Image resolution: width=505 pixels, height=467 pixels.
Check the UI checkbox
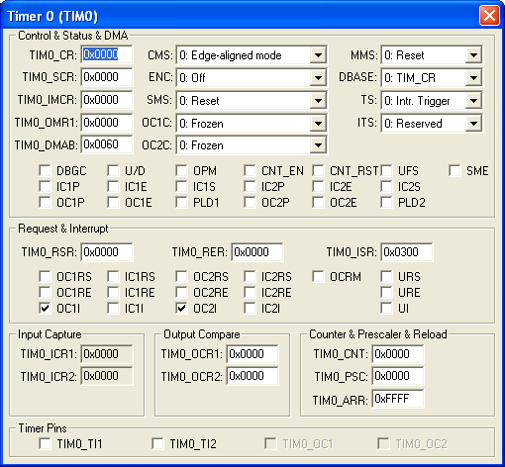(386, 309)
